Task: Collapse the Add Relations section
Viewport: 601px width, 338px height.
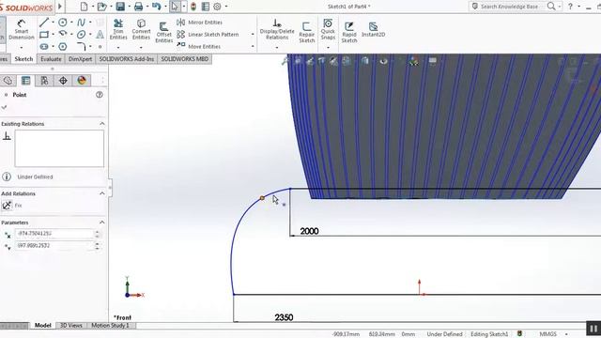Action: [102, 193]
